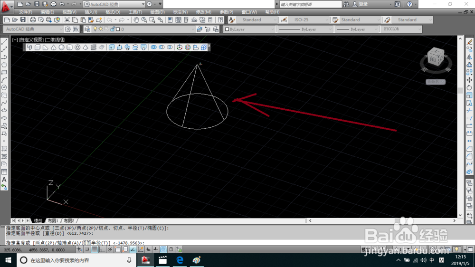Apply the Intersect boolean operation
475x267 pixels.
coord(170,48)
